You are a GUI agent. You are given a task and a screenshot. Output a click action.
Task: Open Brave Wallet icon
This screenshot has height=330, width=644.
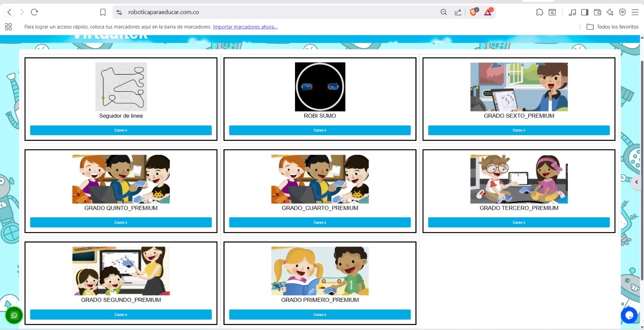[598, 12]
